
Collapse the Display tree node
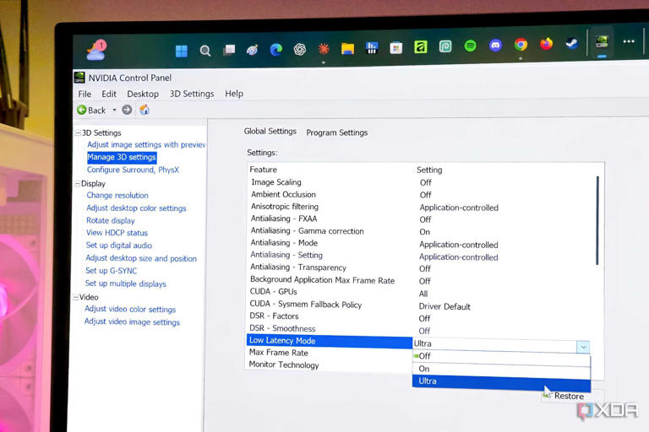coord(77,184)
